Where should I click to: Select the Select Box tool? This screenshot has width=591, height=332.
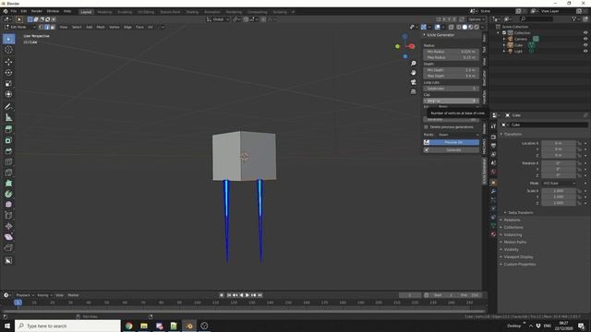(8, 39)
